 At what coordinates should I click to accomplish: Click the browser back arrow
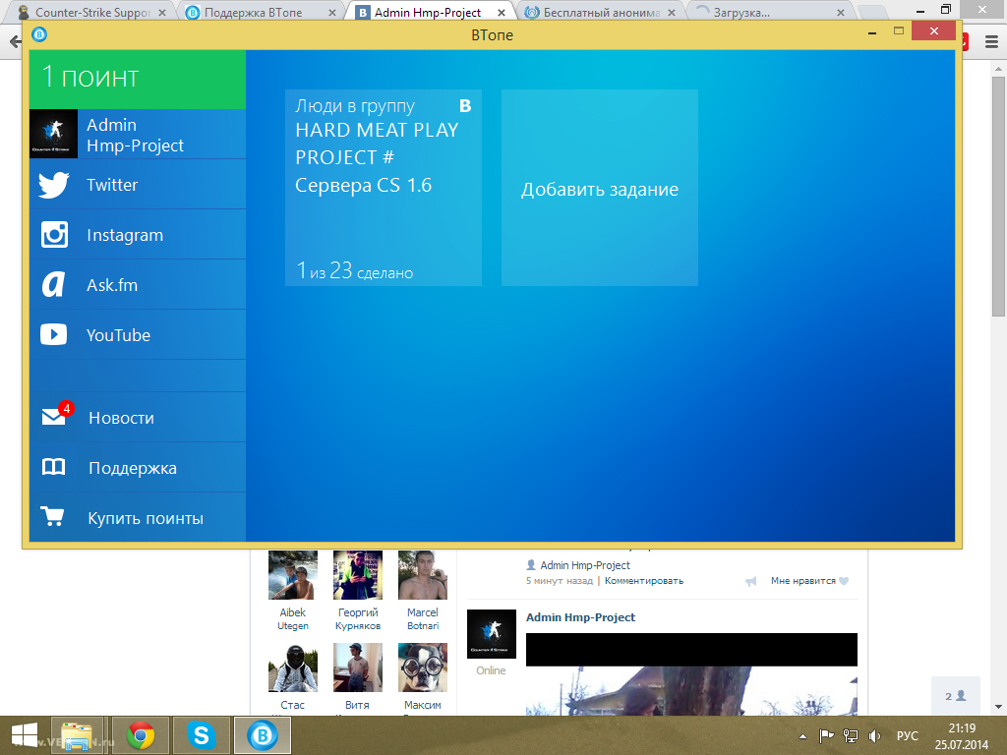[x=15, y=42]
